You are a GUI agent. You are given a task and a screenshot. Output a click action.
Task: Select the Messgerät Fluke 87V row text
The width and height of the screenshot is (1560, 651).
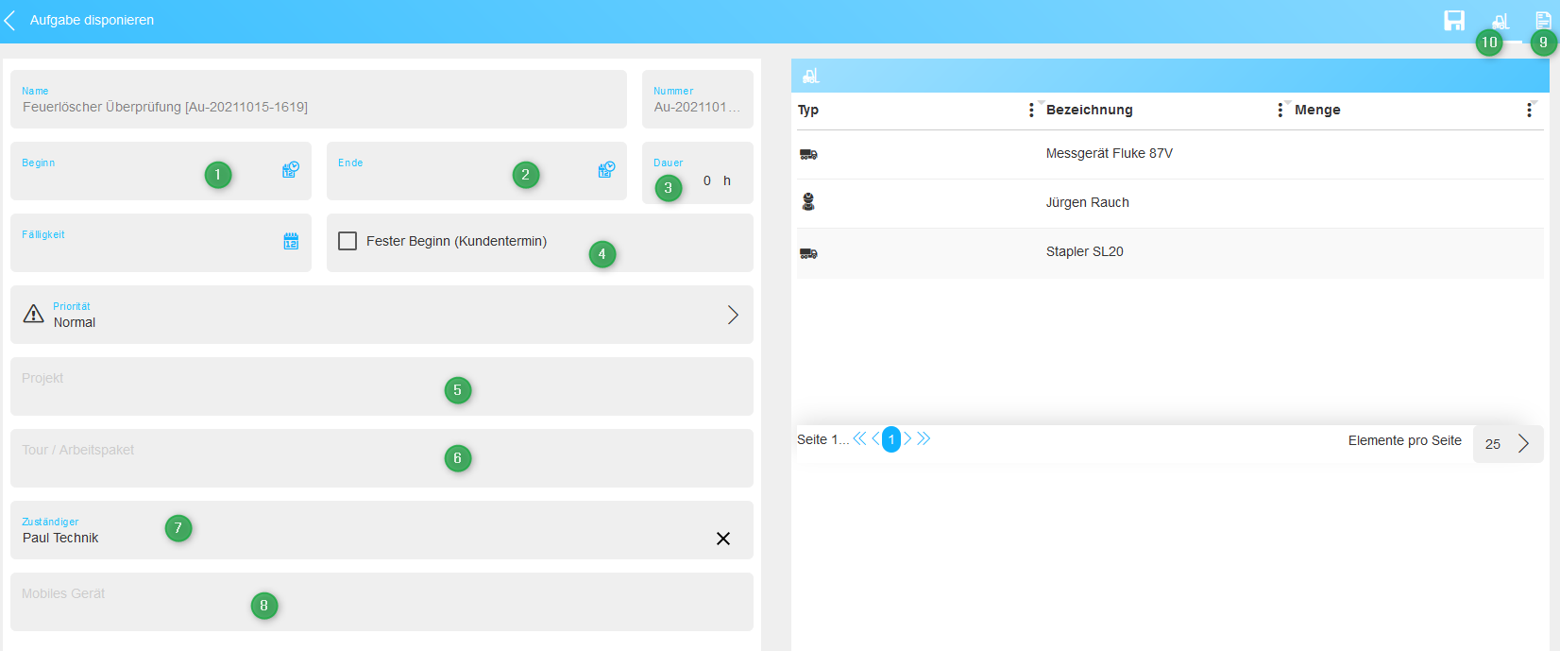tap(1109, 153)
